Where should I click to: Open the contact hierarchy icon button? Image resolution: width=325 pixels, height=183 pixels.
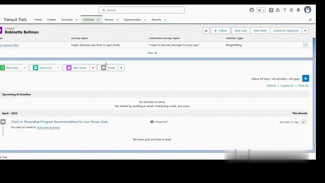point(206,30)
